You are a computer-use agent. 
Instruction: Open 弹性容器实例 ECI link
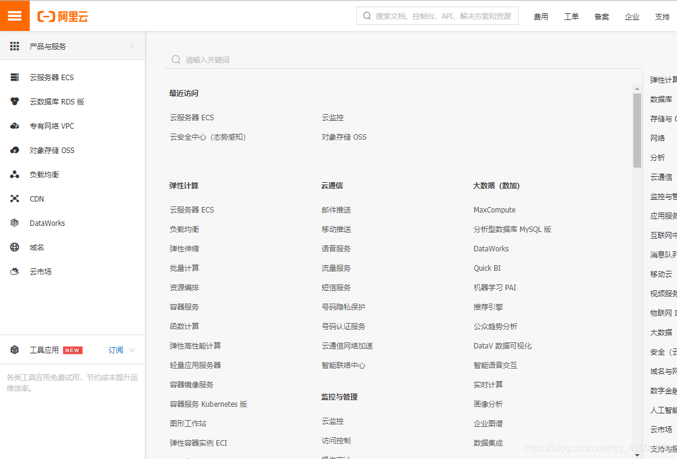click(x=198, y=443)
